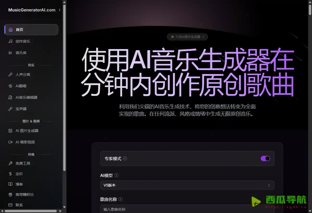Switch to the 首页 menu item
The width and height of the screenshot is (312, 213).
tap(19, 30)
